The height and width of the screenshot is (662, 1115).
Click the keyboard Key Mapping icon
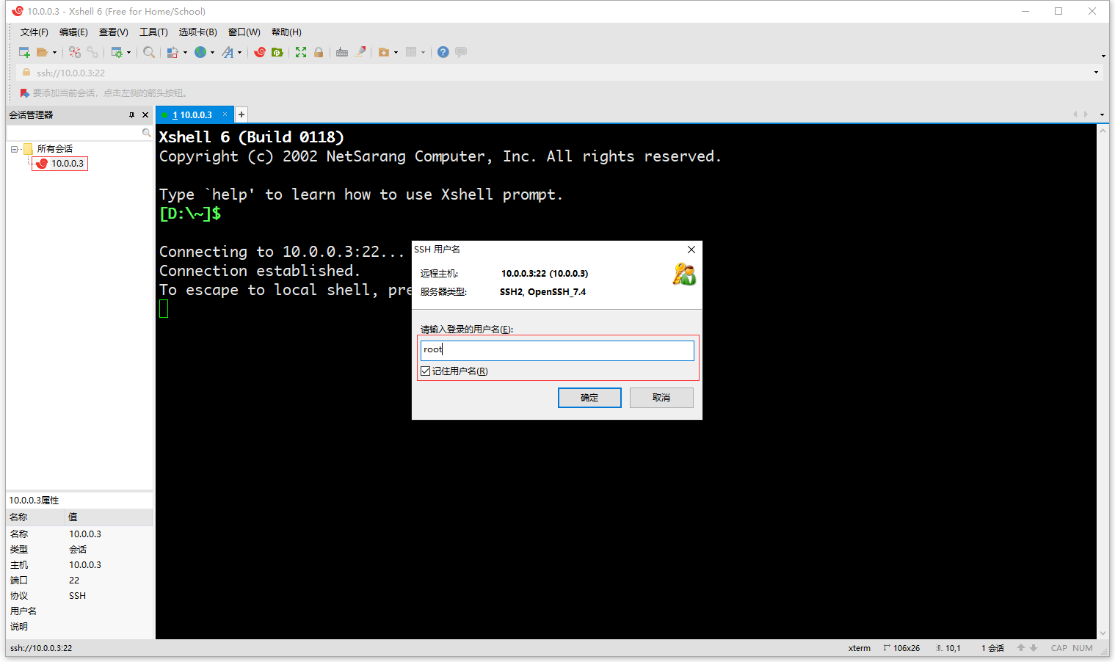342,52
